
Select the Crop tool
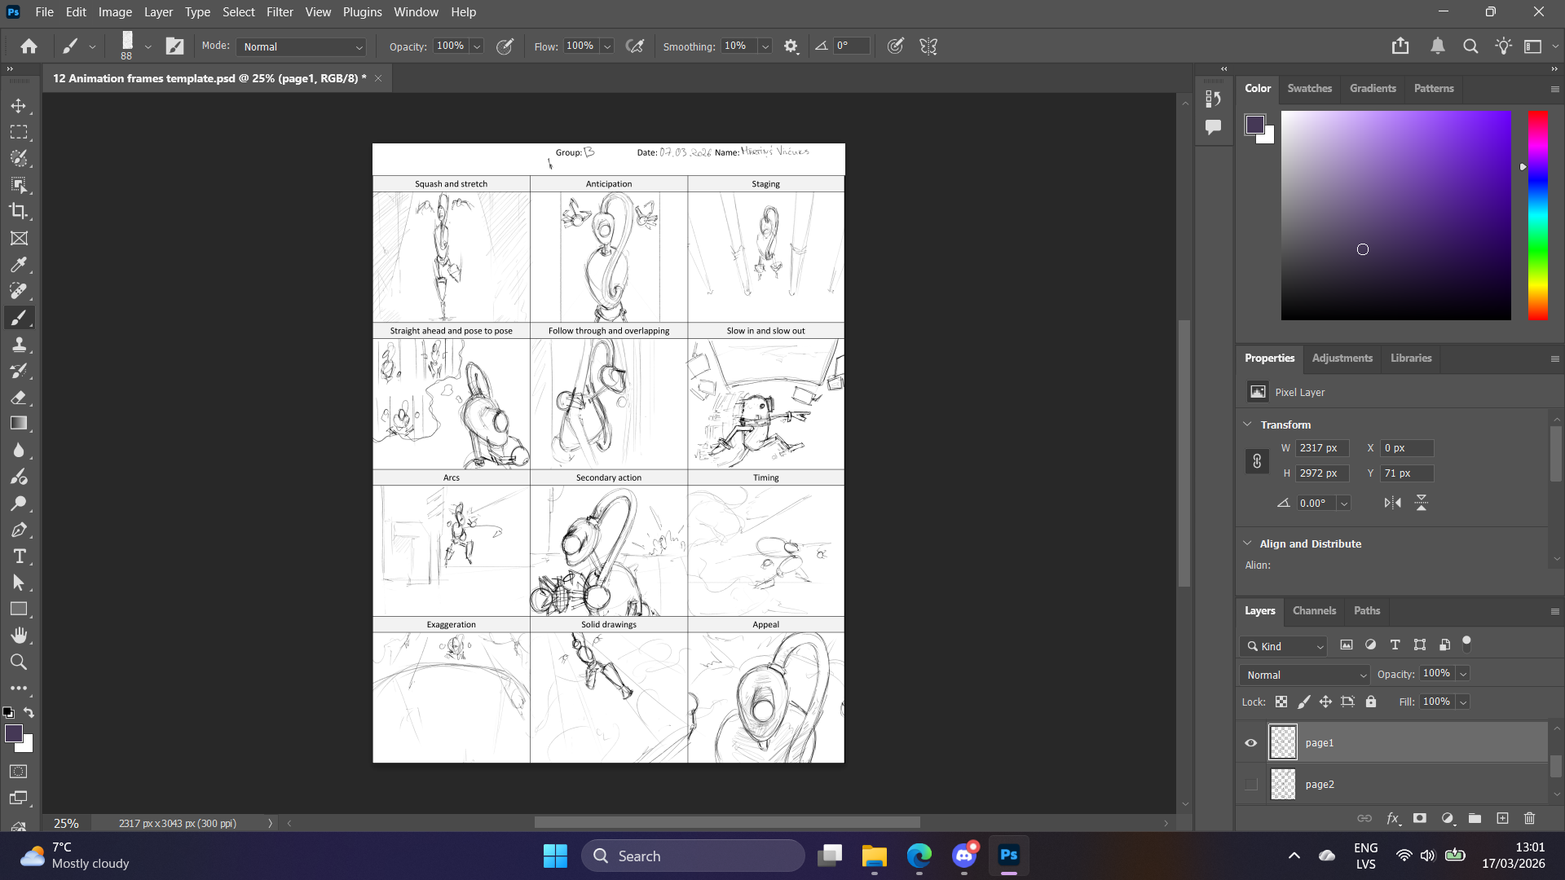(x=18, y=212)
